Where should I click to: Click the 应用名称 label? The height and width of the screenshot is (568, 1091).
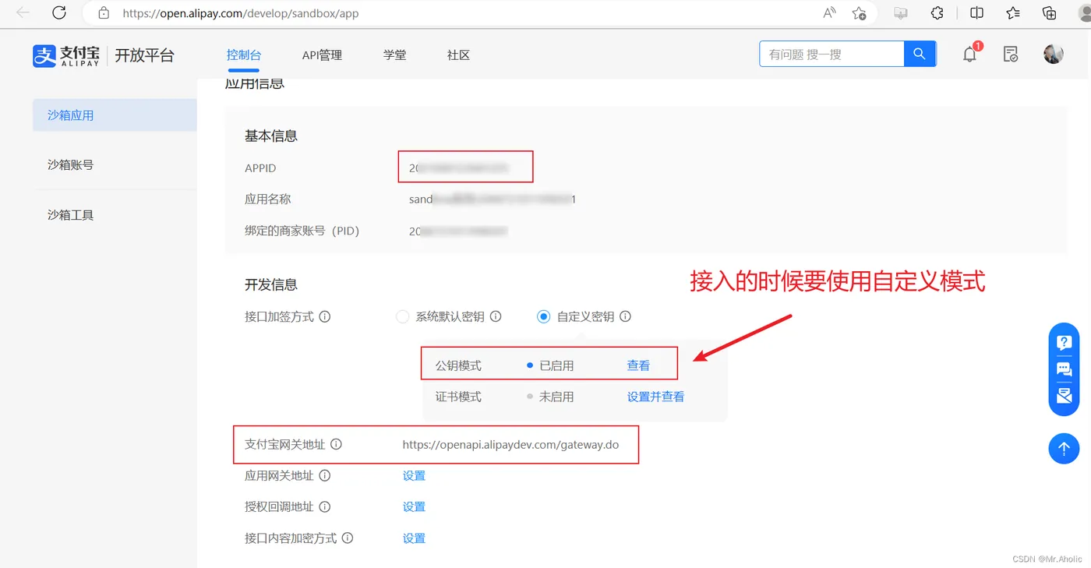click(x=268, y=199)
